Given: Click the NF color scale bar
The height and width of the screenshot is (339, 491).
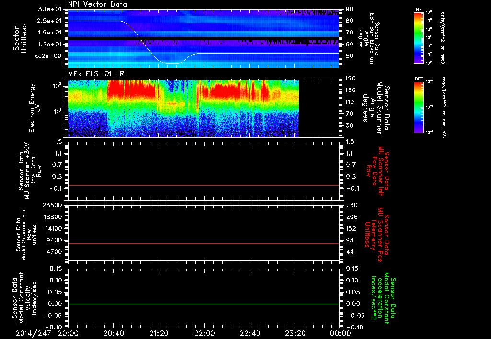Looking at the screenshot, I should pos(419,38).
